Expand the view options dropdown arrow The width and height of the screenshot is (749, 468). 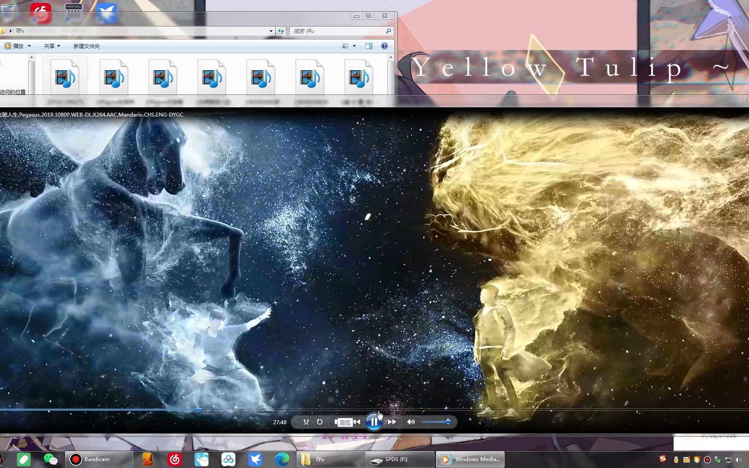point(354,46)
